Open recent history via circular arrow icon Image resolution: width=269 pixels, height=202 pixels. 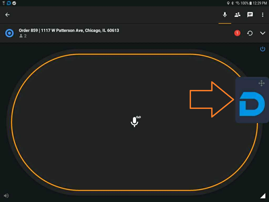250,33
